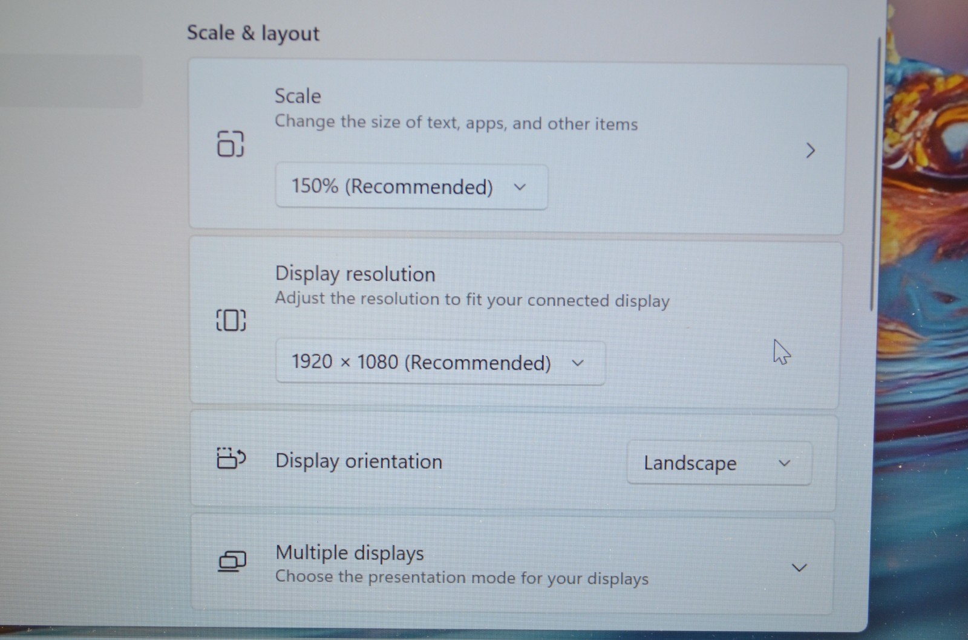The height and width of the screenshot is (640, 968).
Task: Expand the Multiple displays section chevron
Action: coord(799,567)
